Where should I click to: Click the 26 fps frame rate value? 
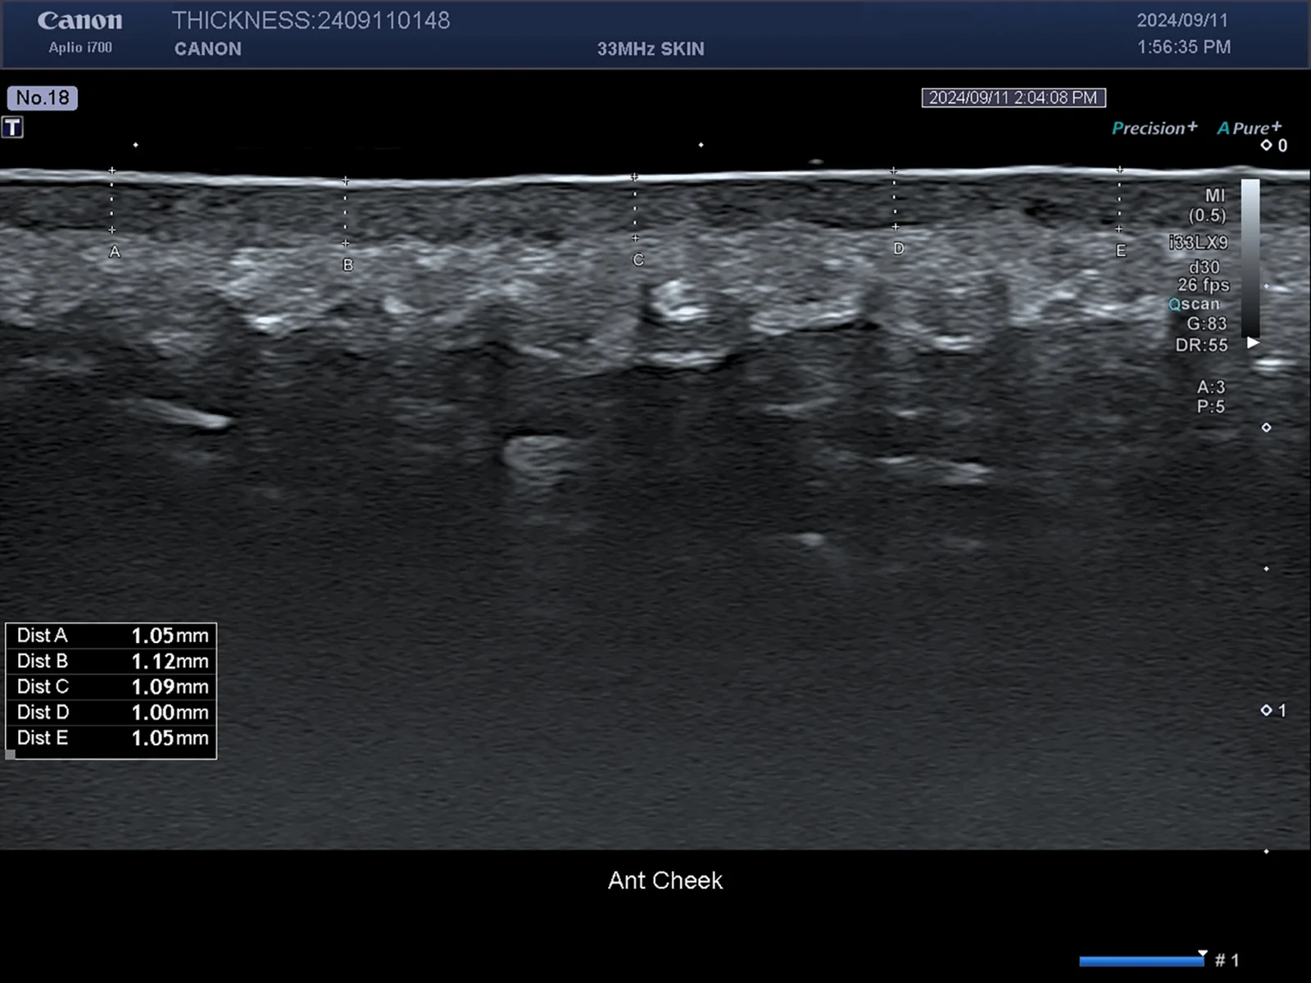tap(1204, 285)
